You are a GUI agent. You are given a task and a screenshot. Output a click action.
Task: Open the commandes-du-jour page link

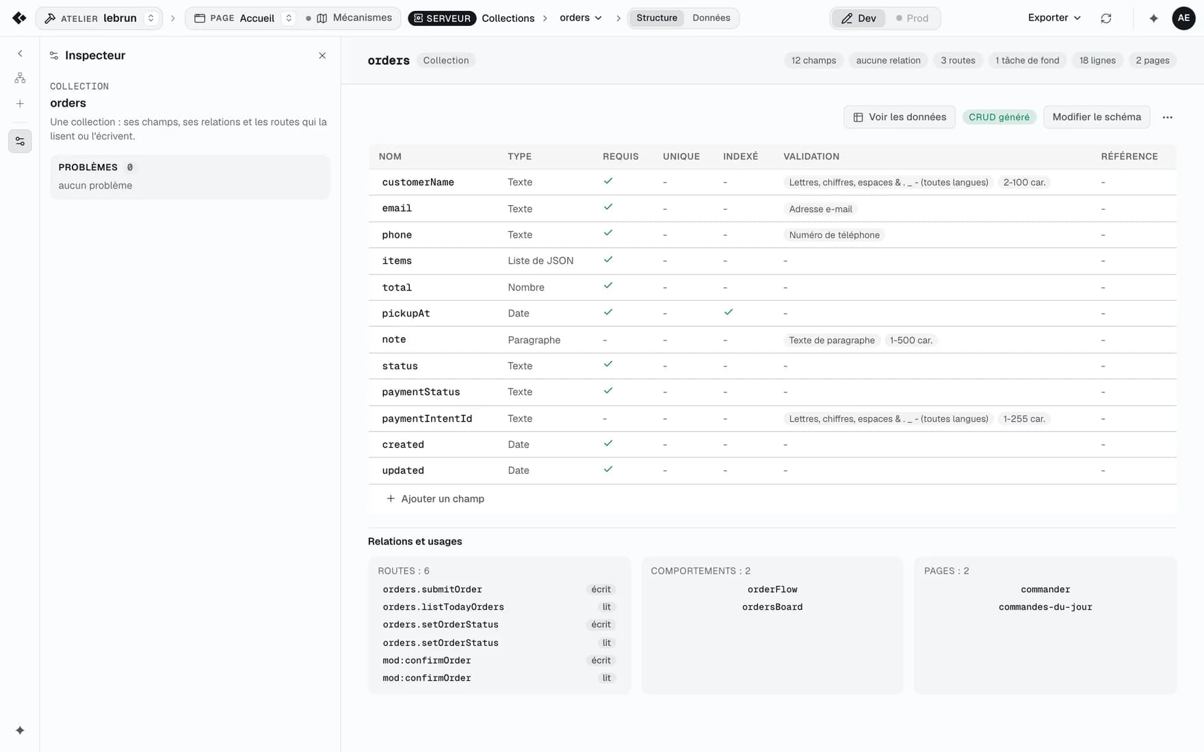(1045, 607)
